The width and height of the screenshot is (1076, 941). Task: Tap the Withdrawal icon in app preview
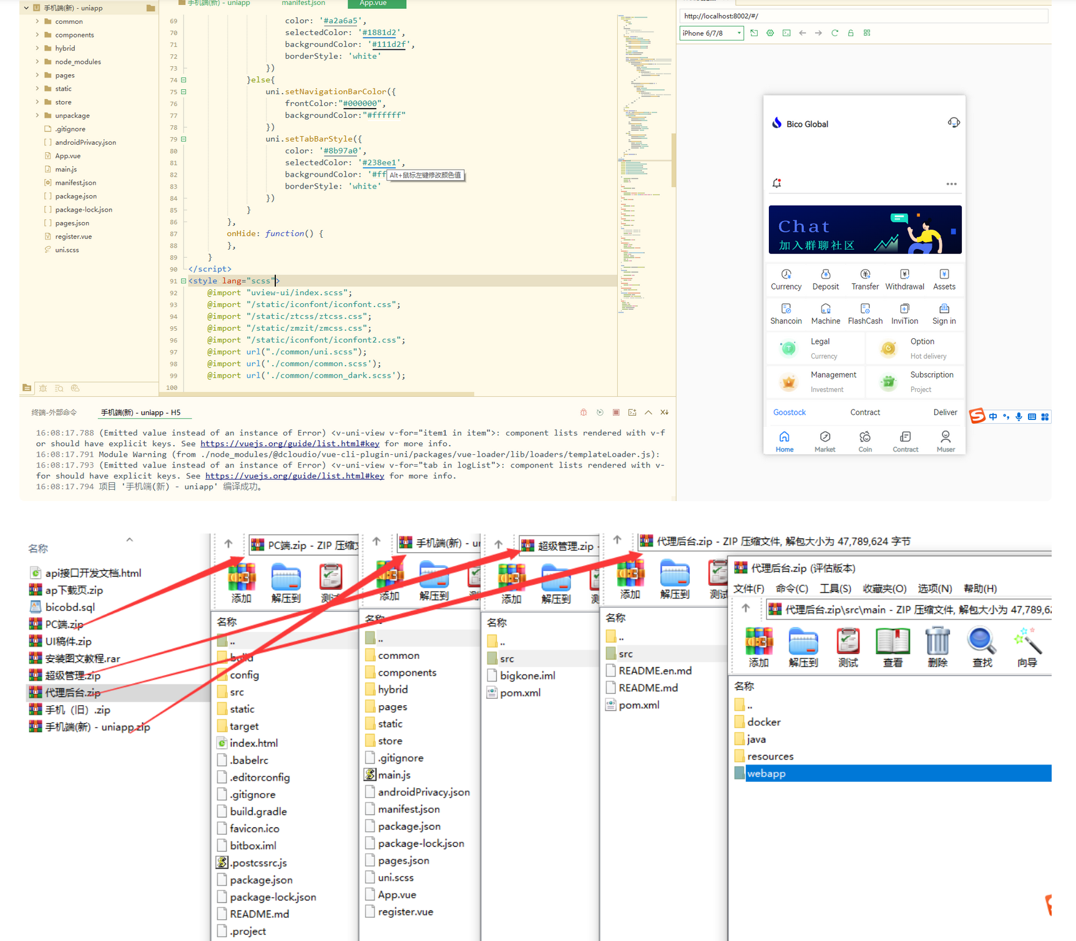tap(904, 279)
